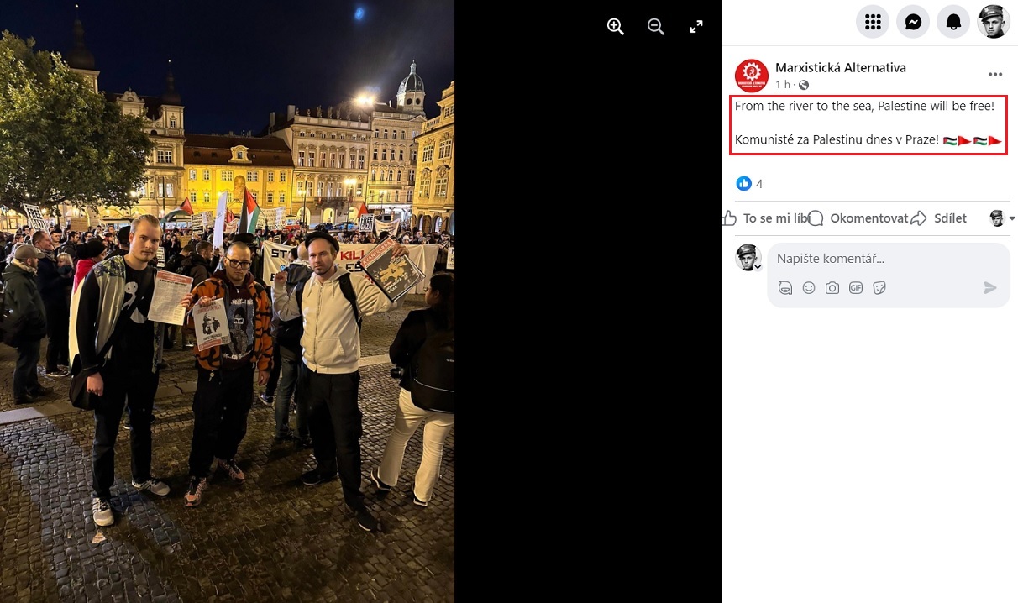
Task: Zoom in on the photo
Action: click(616, 26)
